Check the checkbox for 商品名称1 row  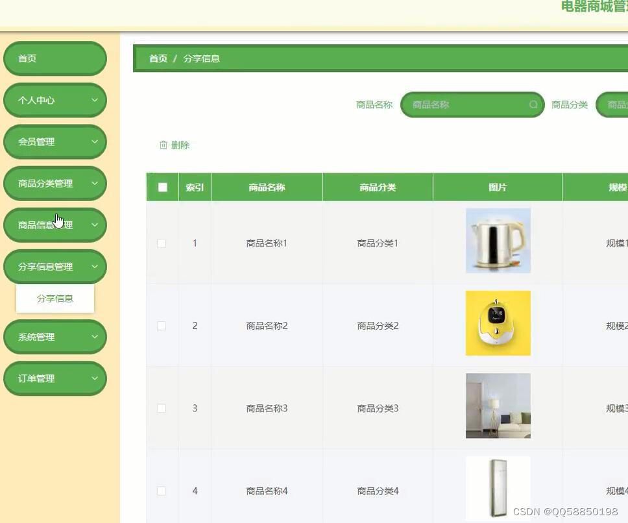pyautogui.click(x=162, y=243)
